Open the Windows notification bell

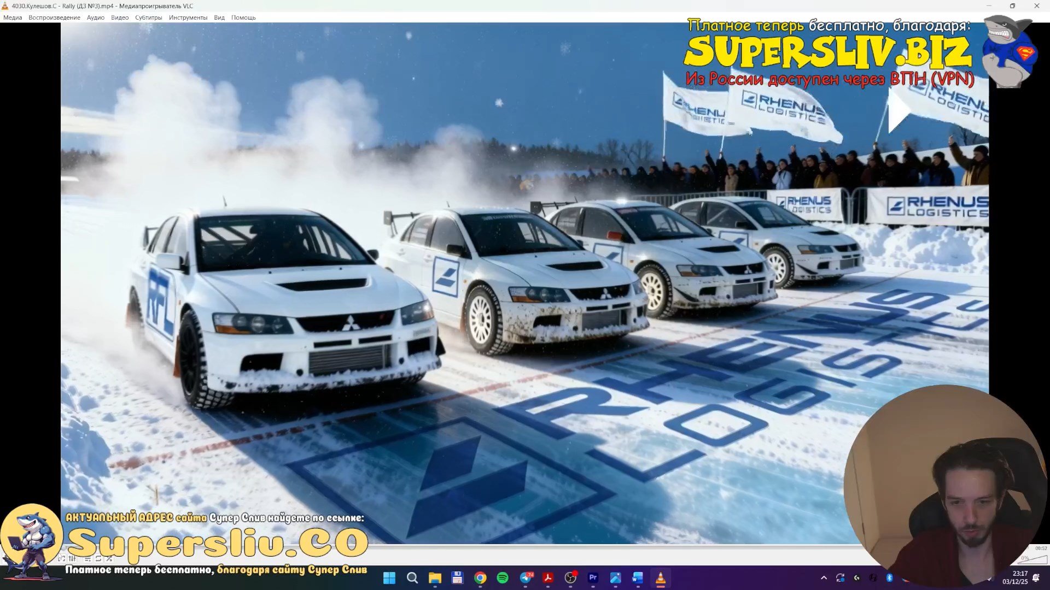point(1036,578)
